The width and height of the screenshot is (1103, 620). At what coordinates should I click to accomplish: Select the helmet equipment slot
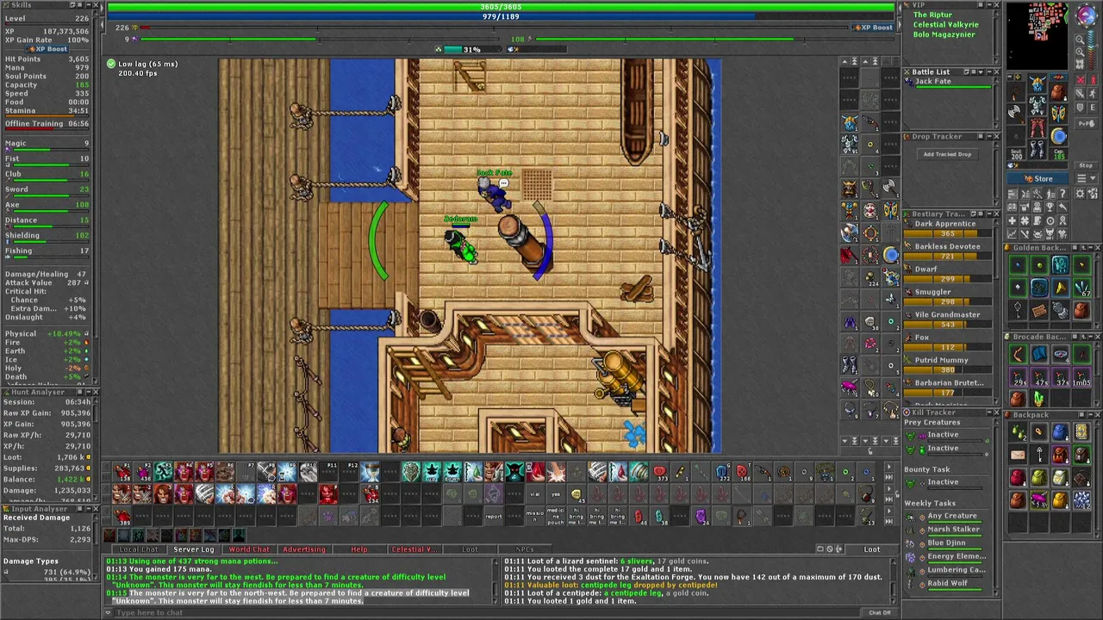[1038, 83]
